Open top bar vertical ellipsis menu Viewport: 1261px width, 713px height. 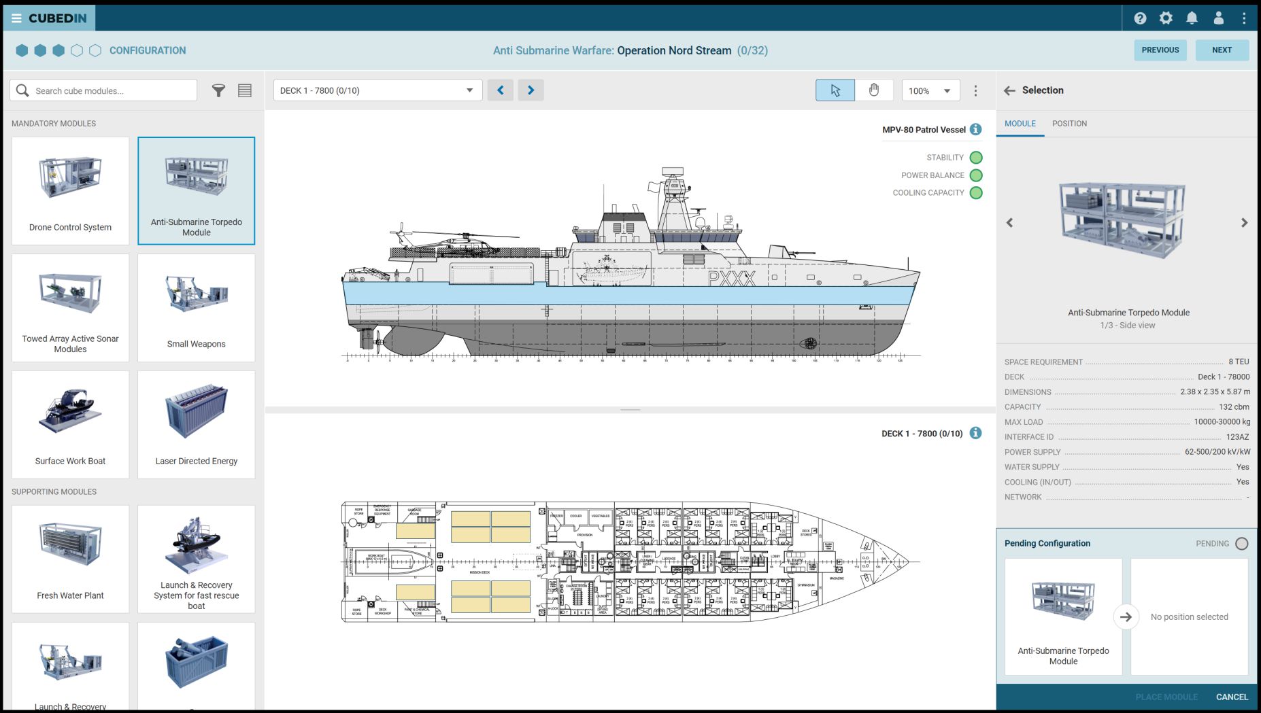click(x=1245, y=18)
